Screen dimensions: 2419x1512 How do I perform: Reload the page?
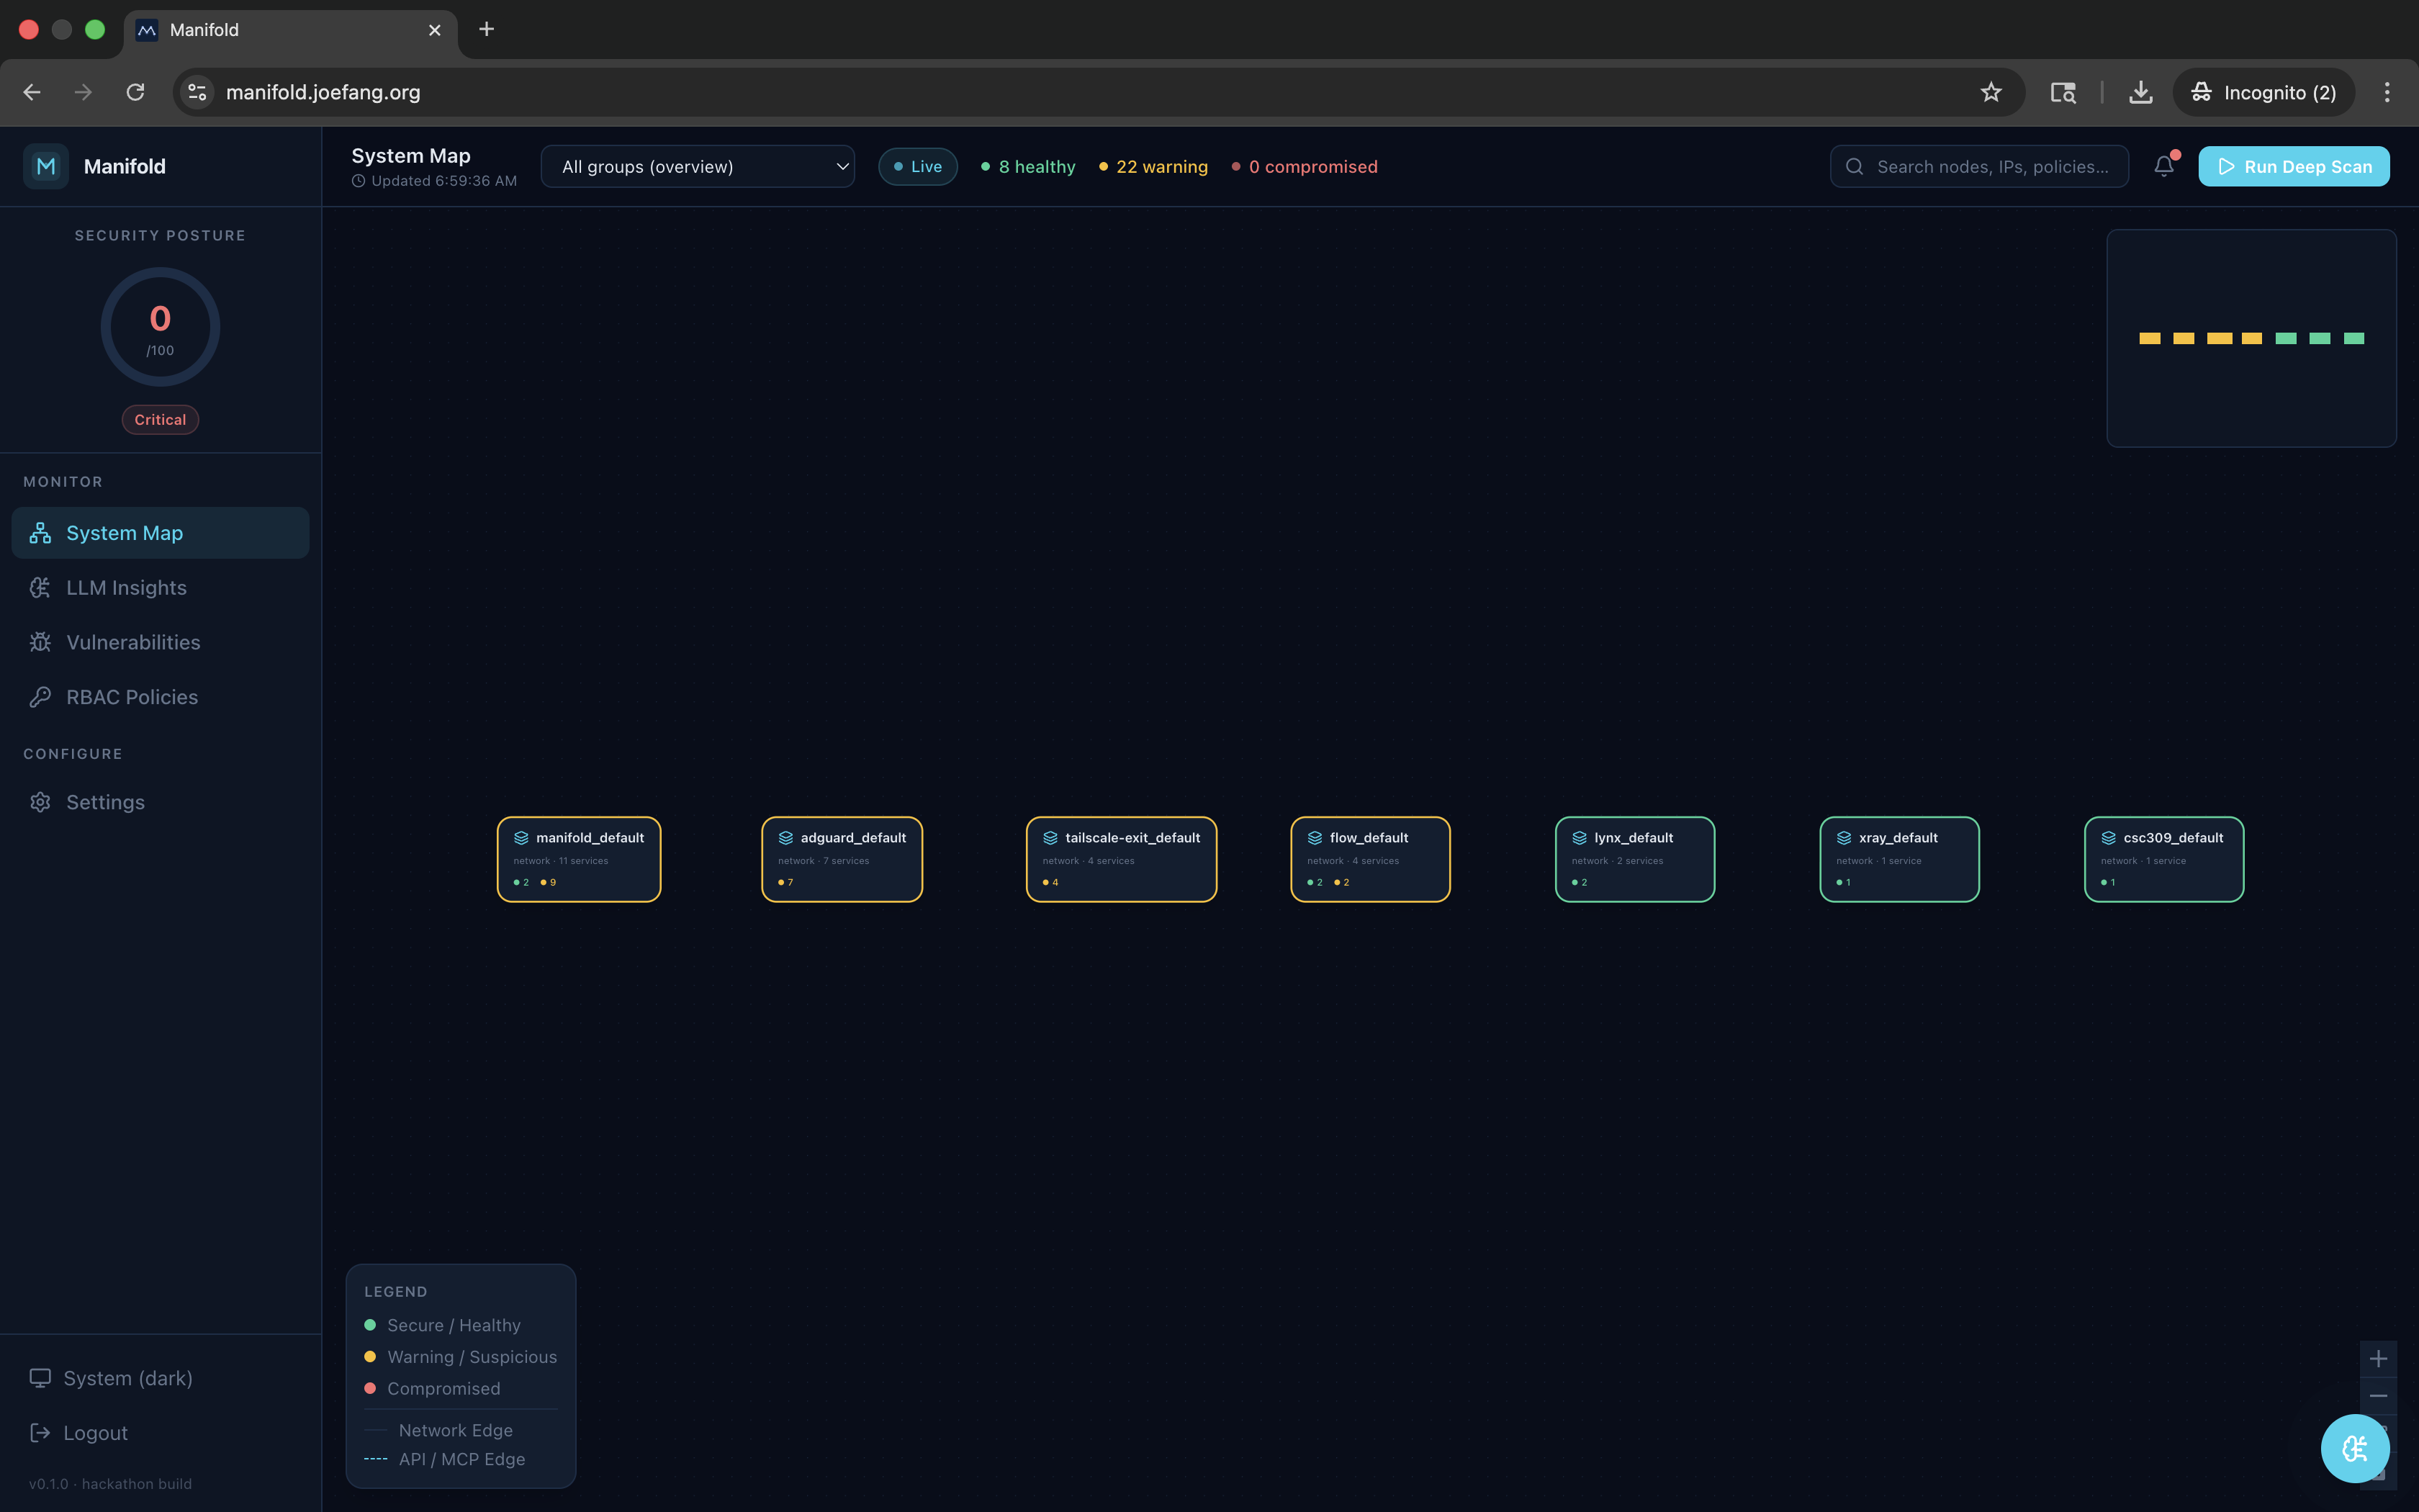pos(135,92)
